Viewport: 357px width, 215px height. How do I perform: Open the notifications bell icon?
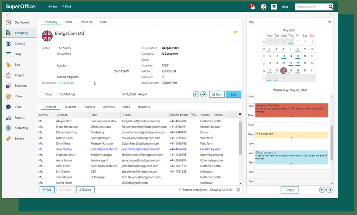click(253, 7)
